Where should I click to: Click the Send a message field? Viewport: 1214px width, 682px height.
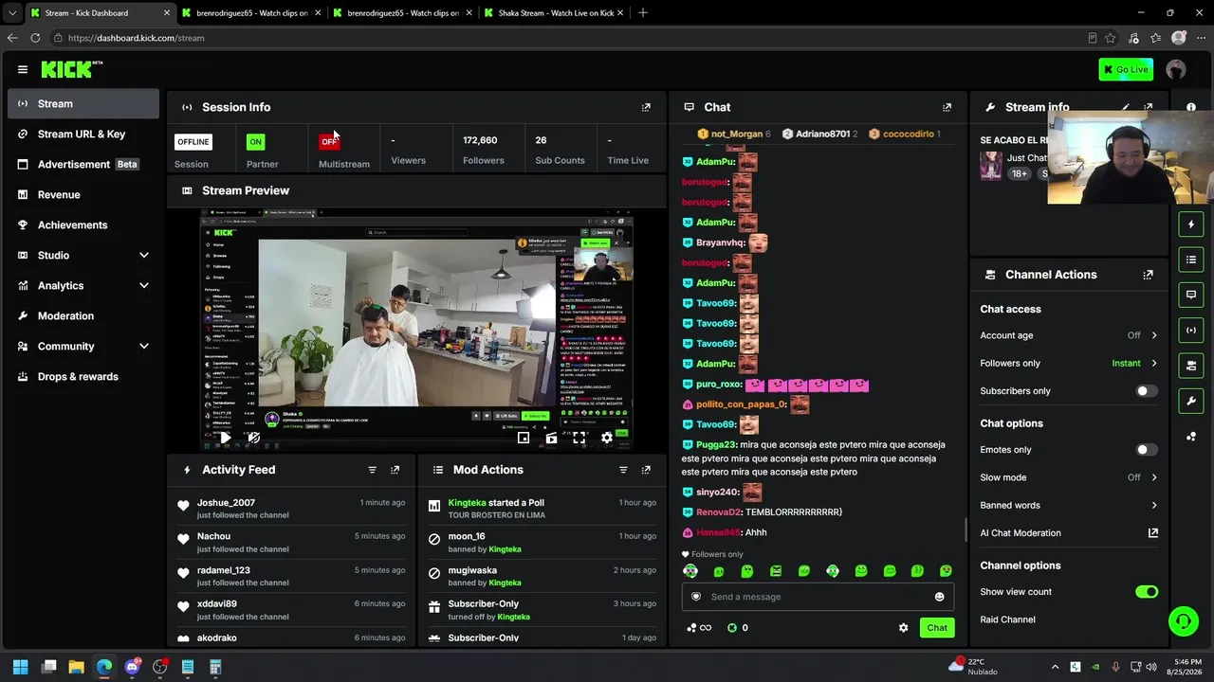point(817,597)
